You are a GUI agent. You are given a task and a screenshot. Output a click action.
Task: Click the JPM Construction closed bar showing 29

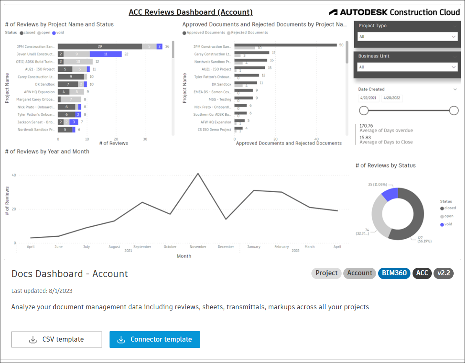(x=100, y=47)
